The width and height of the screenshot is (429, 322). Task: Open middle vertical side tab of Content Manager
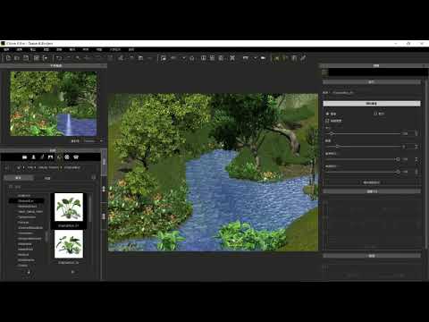pyautogui.click(x=104, y=189)
